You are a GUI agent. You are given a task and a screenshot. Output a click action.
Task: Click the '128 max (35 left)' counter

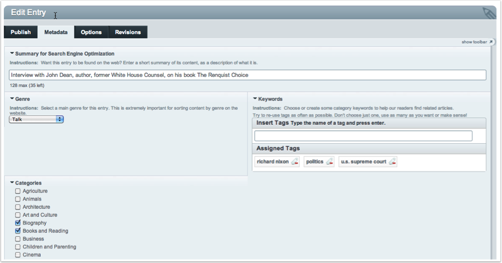pyautogui.click(x=27, y=85)
